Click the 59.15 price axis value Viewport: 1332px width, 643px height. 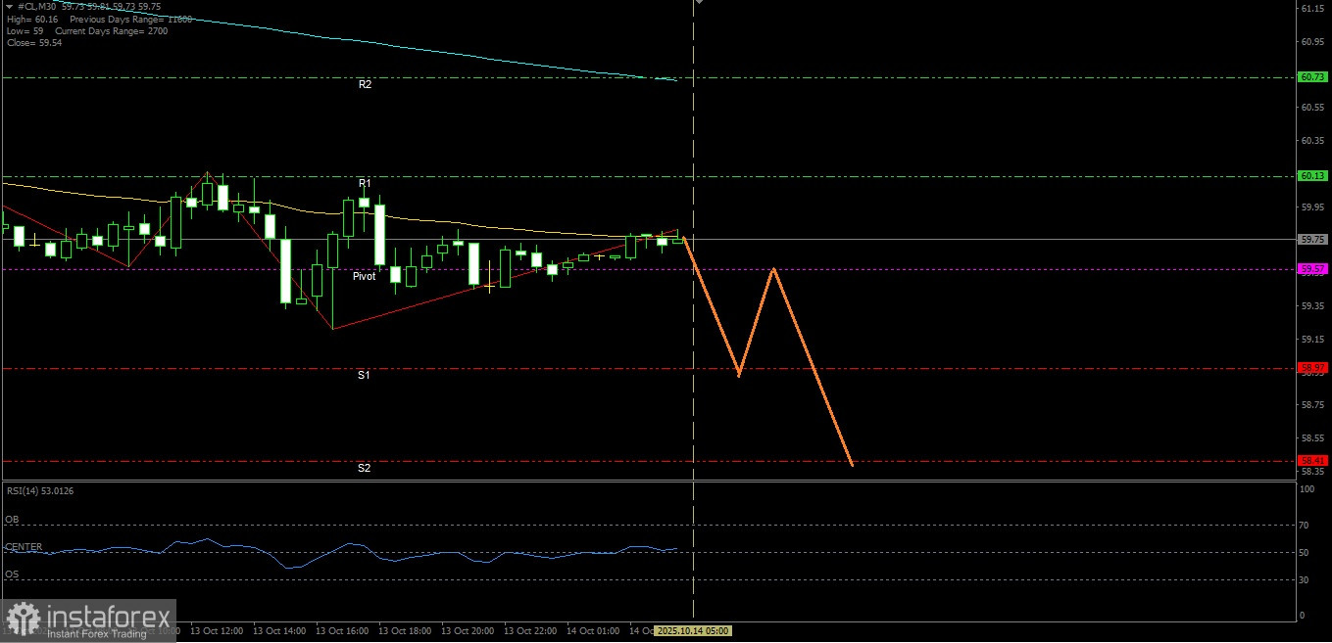1312,340
